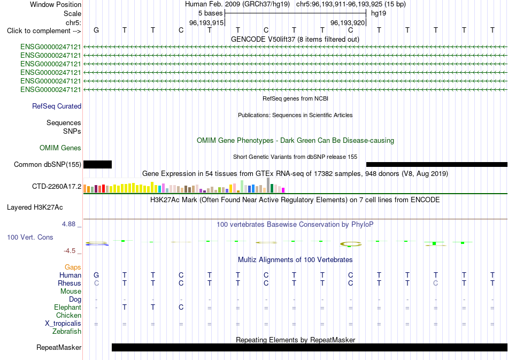Open the 'Gene Expression in 54 tissues from GTEx' title
508x360 pixels.
(x=295, y=174)
